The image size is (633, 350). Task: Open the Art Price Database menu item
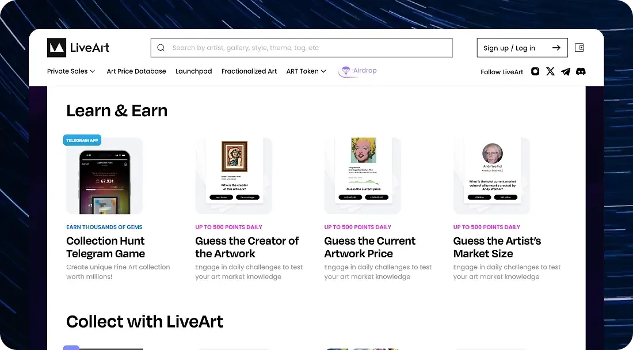pyautogui.click(x=136, y=71)
